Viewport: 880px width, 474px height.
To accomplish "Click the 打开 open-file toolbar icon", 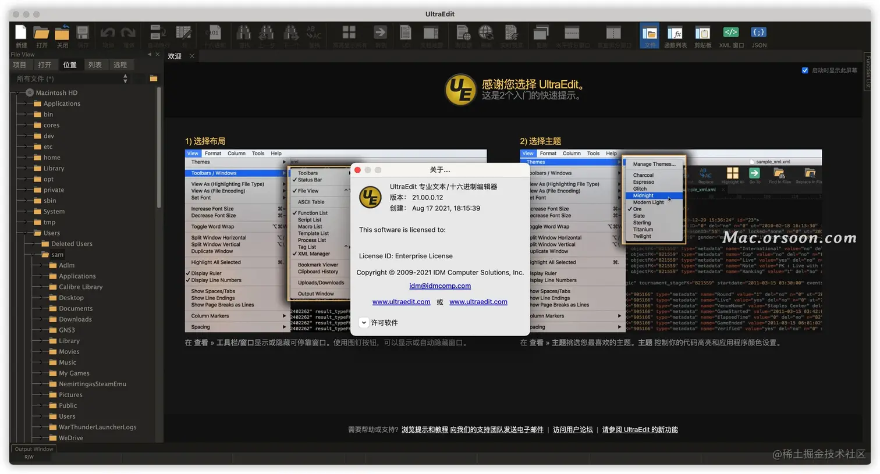I will click(x=41, y=33).
